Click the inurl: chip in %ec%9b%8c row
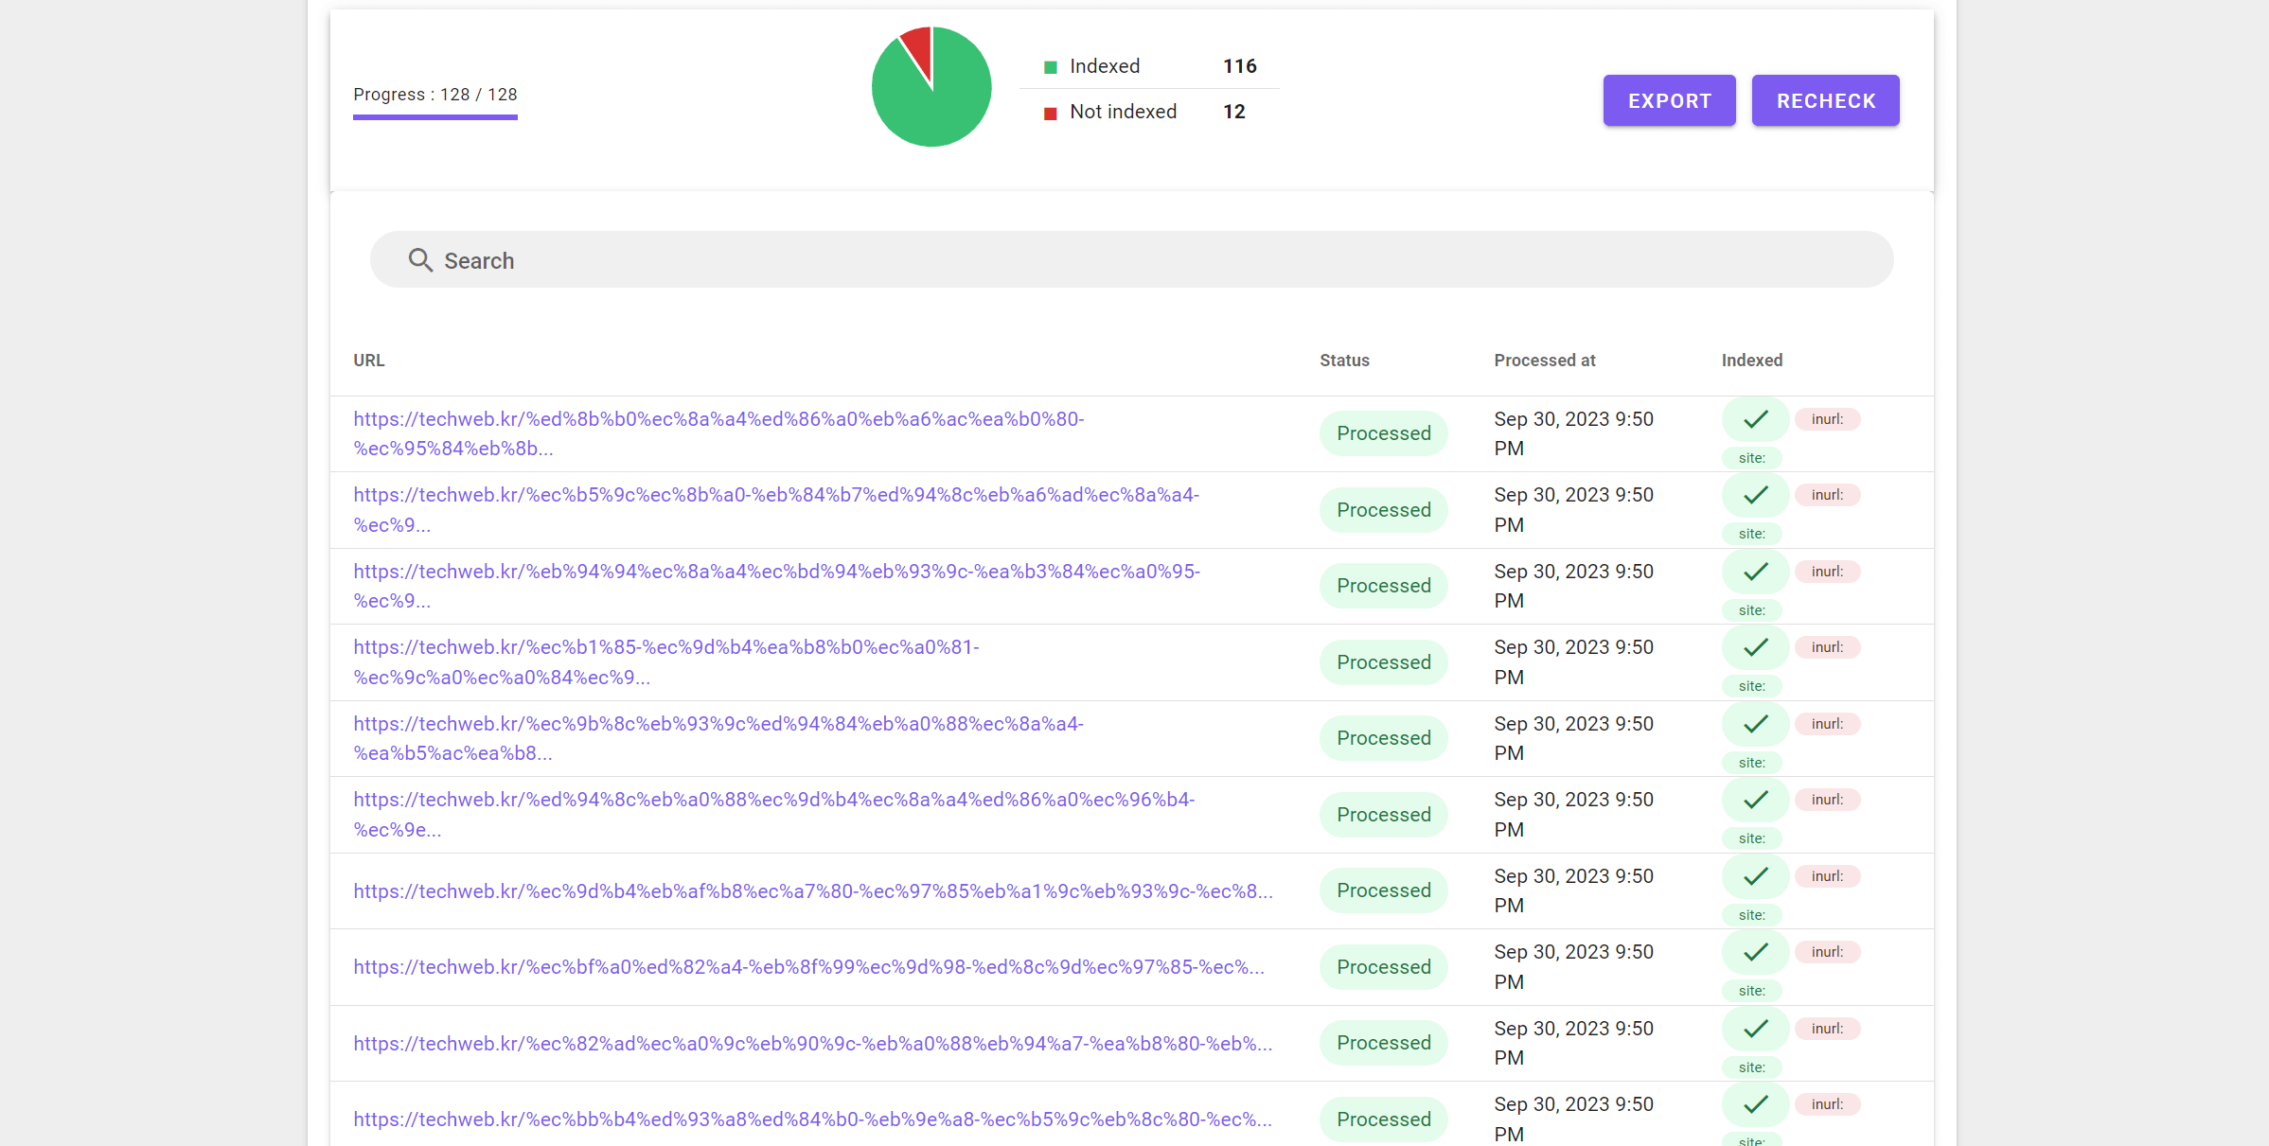The image size is (2269, 1146). coord(1827,724)
